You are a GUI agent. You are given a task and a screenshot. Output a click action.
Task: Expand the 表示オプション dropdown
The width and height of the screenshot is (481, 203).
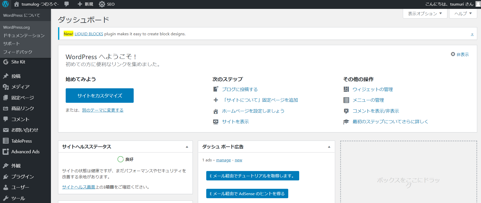pyautogui.click(x=425, y=14)
